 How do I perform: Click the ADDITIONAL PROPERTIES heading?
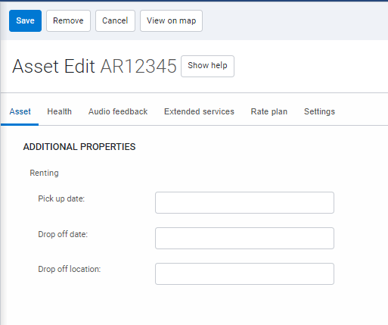pyautogui.click(x=79, y=147)
